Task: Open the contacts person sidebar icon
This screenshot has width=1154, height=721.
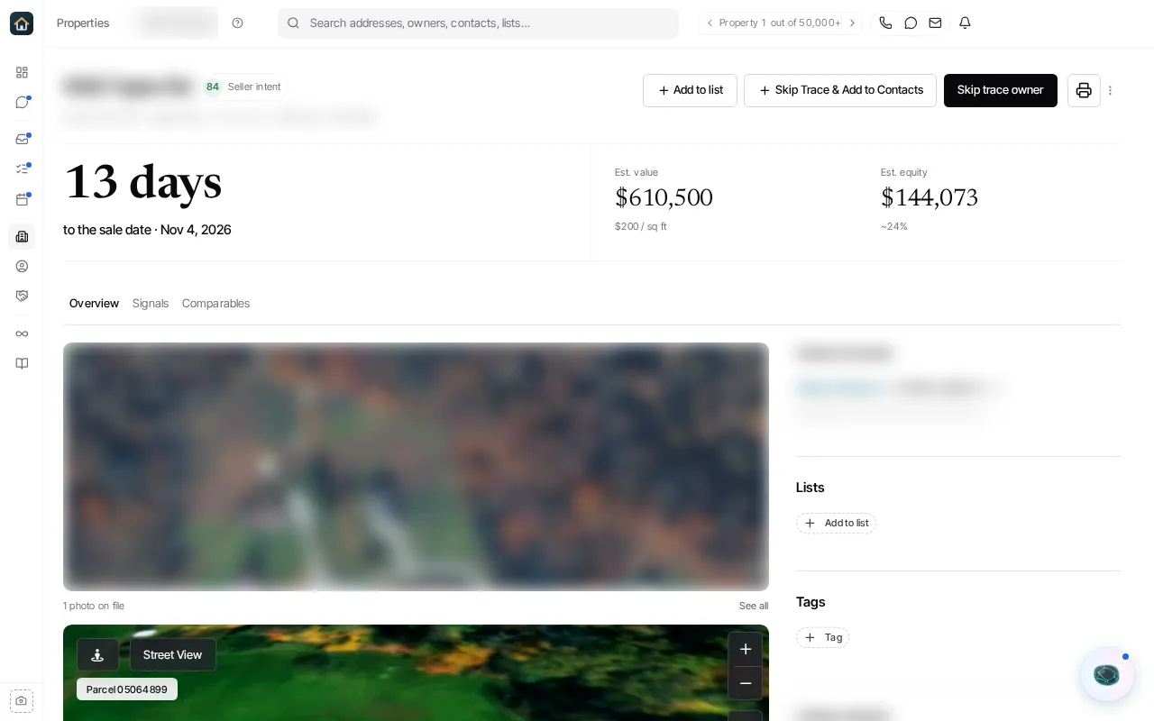Action: [x=22, y=266]
